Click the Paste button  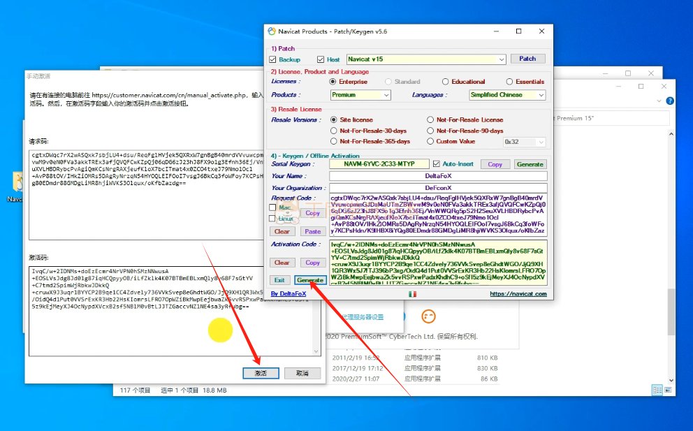(x=312, y=232)
